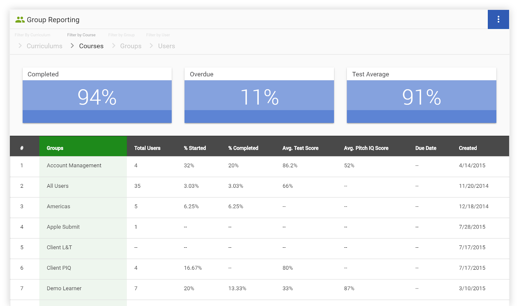Click the chevron before Users
Screen dimensions: 519x306
[x=151, y=46]
